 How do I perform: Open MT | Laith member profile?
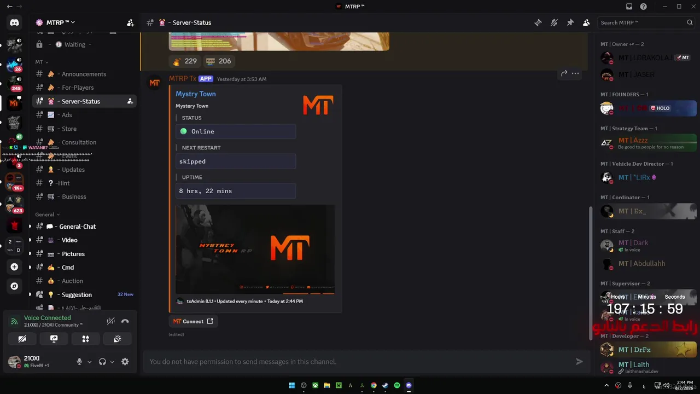click(x=648, y=367)
